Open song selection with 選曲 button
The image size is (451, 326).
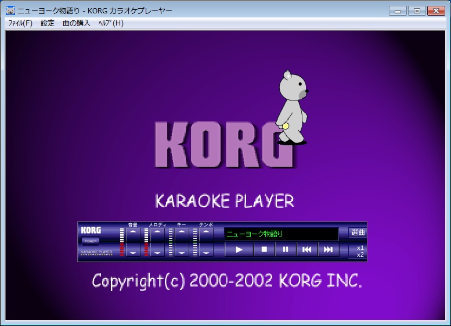tap(358, 232)
